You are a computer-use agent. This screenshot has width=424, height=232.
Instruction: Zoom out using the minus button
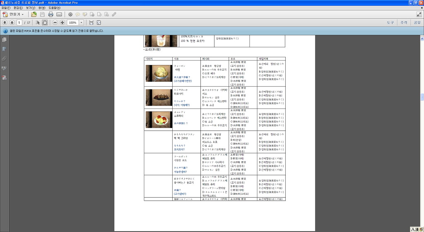coord(55,22)
